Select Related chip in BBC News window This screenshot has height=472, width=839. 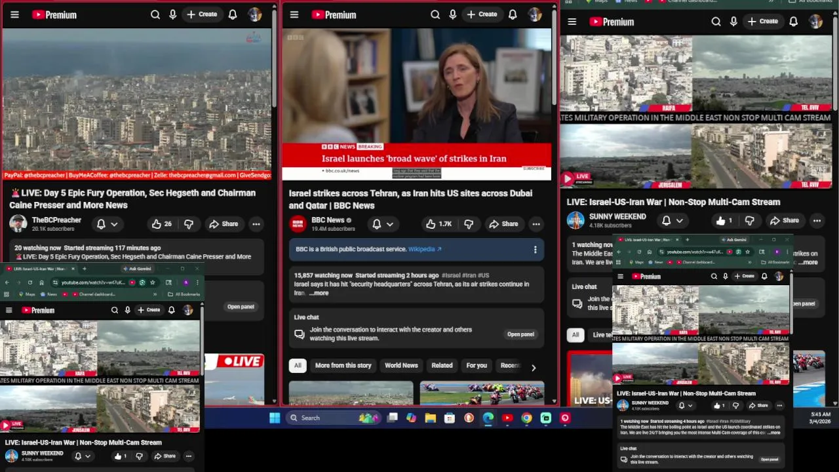pyautogui.click(x=442, y=365)
